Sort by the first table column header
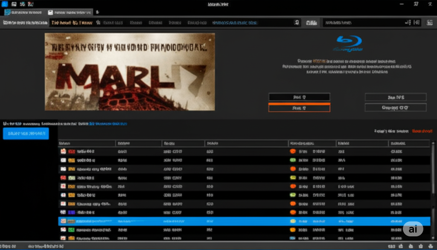This screenshot has height=250, width=437. click(87, 143)
